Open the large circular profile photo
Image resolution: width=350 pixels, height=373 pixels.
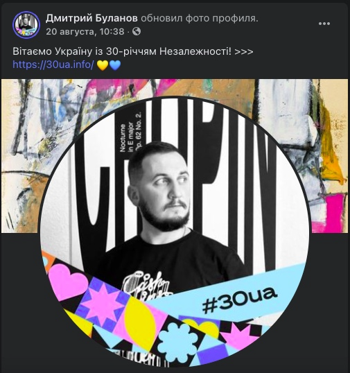click(x=175, y=232)
